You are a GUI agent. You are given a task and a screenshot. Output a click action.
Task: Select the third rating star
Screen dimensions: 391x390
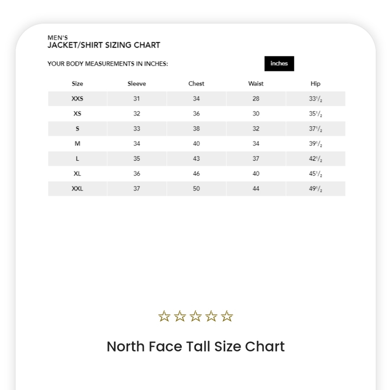click(195, 316)
